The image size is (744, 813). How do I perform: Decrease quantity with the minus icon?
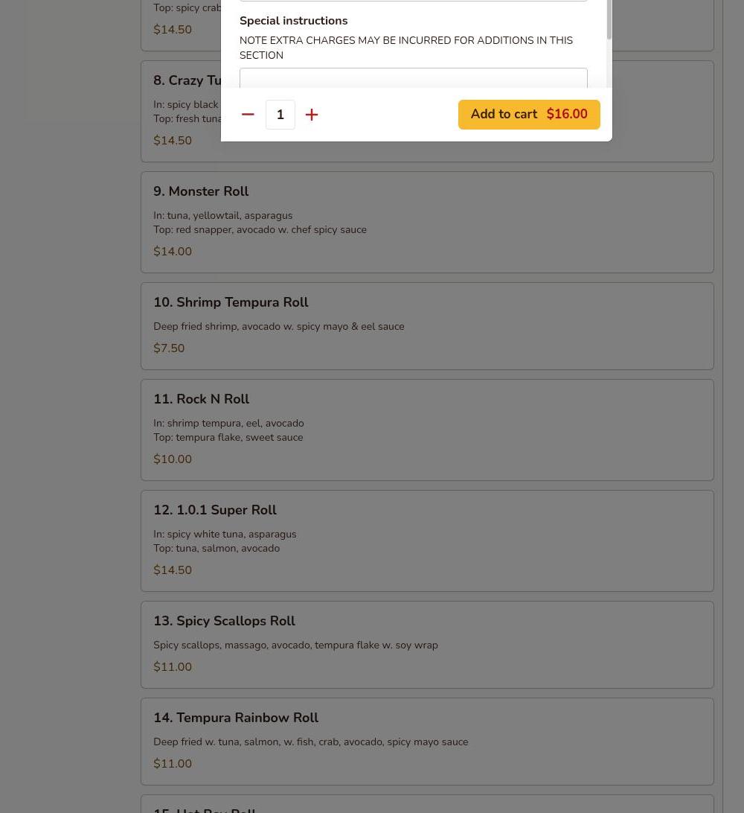[x=248, y=115]
